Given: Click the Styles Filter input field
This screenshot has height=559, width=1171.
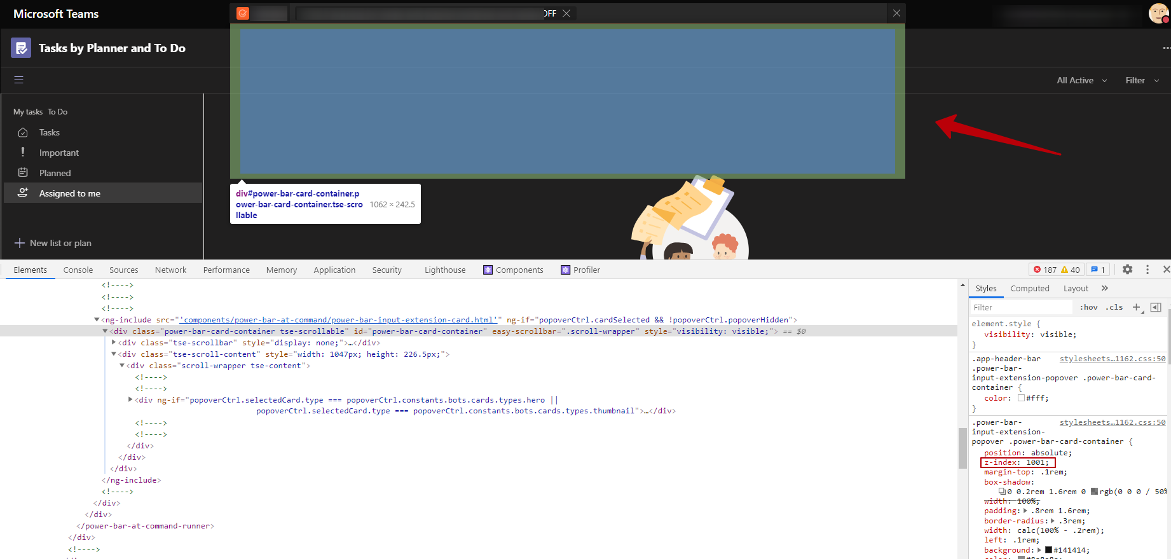Looking at the screenshot, I should coord(1021,307).
